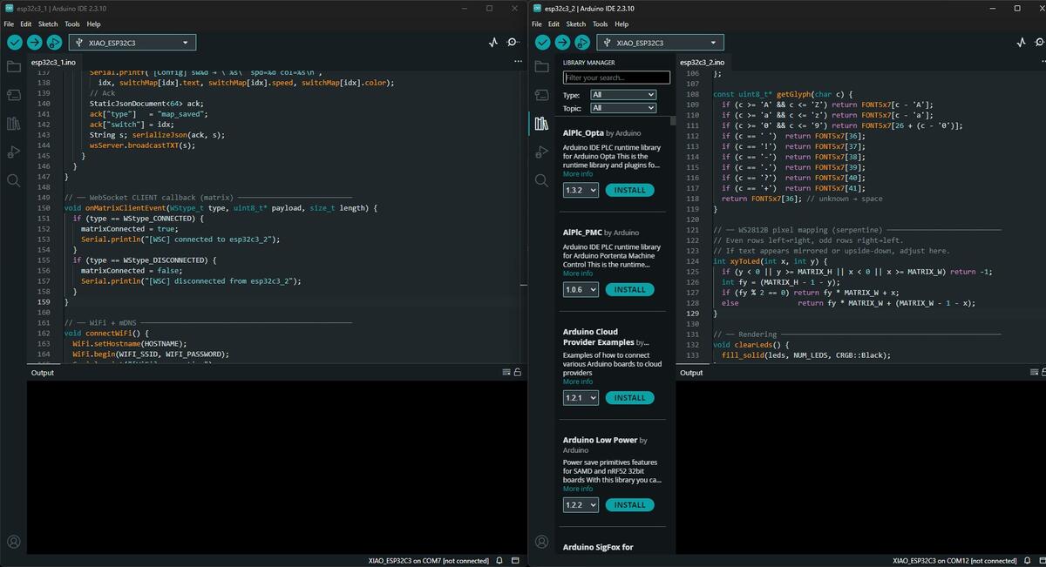Open Edit menu in esp32c3_2 window
This screenshot has height=567, width=1046.
[x=554, y=24]
